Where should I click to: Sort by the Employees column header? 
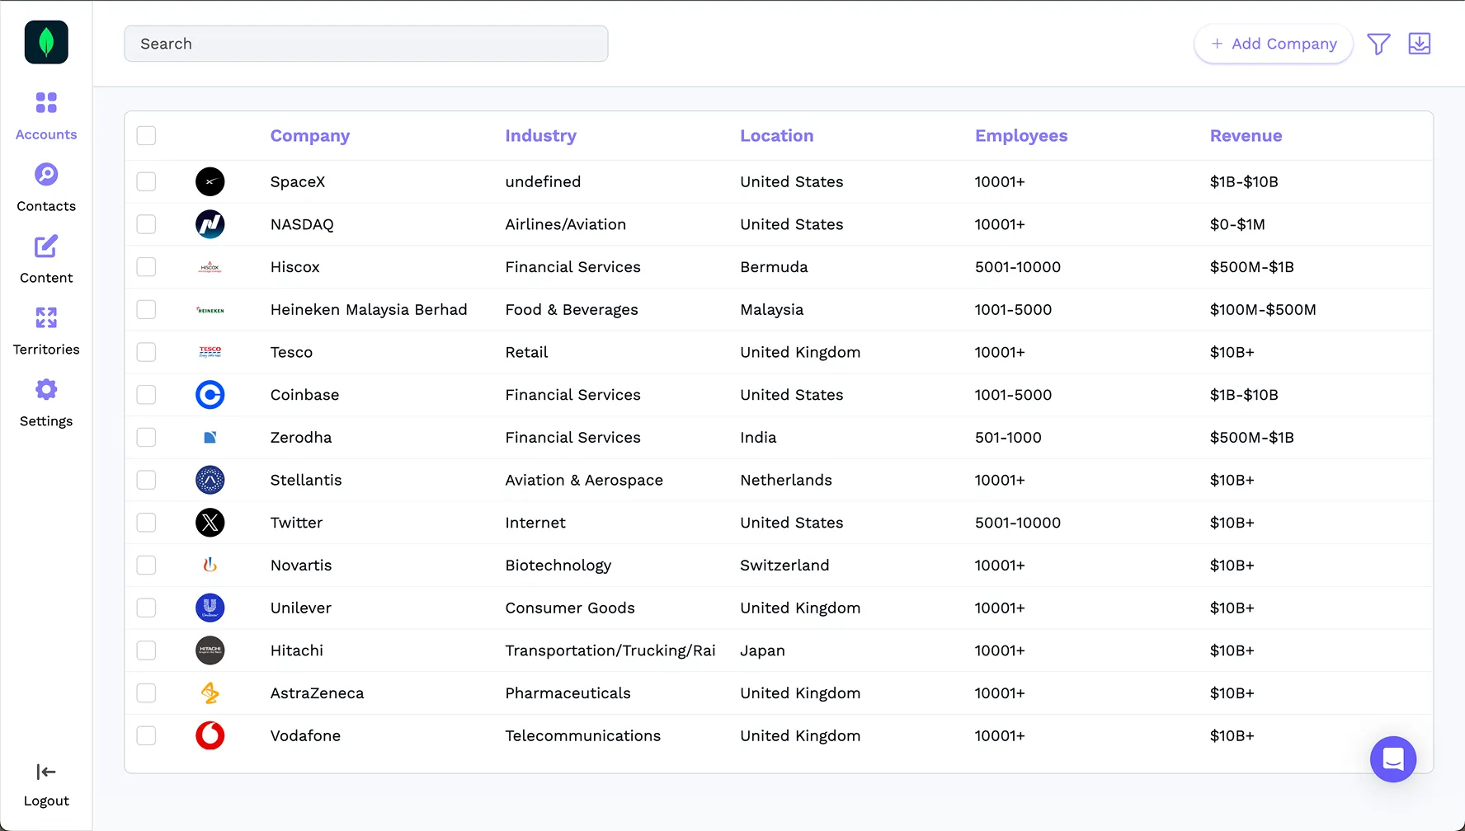coord(1021,136)
